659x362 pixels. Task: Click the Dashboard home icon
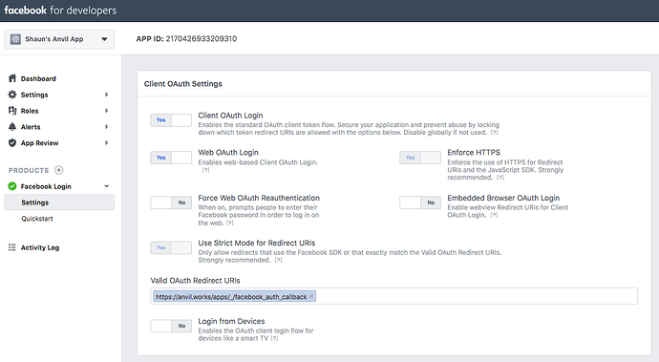click(x=12, y=78)
